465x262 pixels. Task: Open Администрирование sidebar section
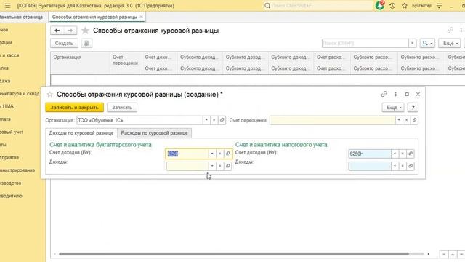click(x=17, y=170)
